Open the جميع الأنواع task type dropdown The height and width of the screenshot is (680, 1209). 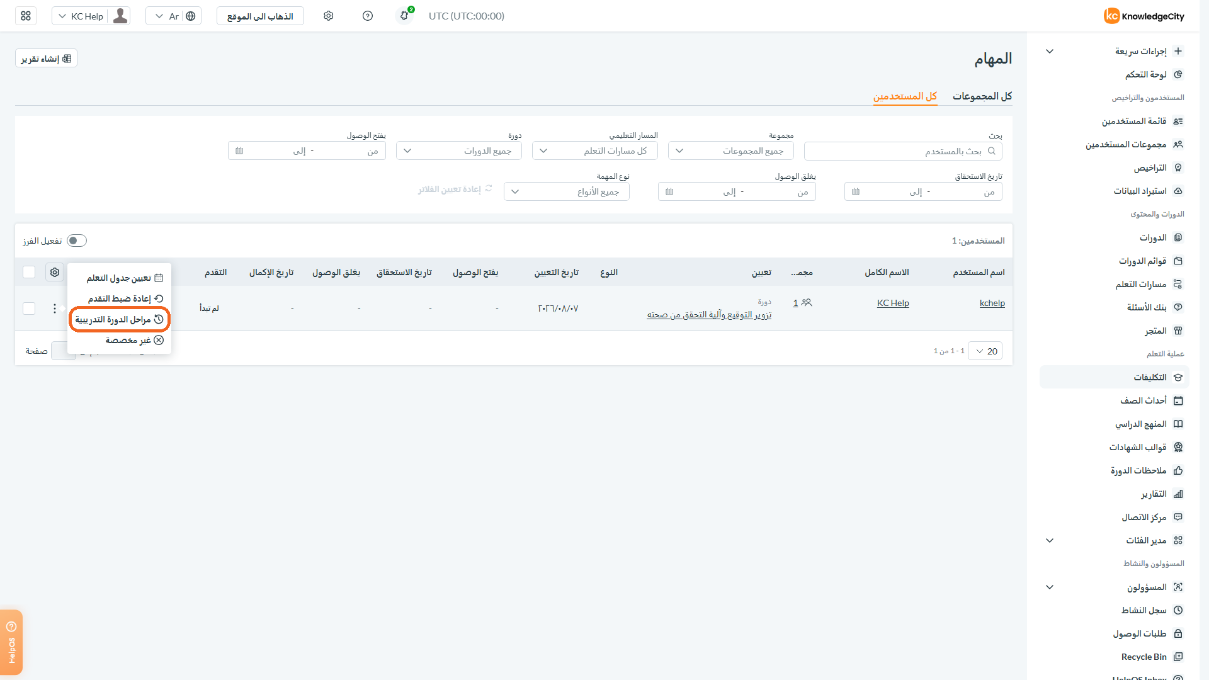pos(567,191)
